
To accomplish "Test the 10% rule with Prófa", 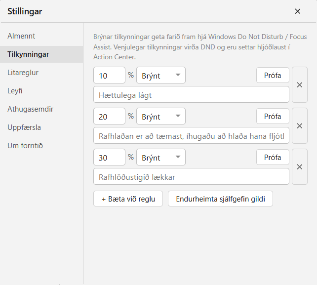I will click(273, 75).
